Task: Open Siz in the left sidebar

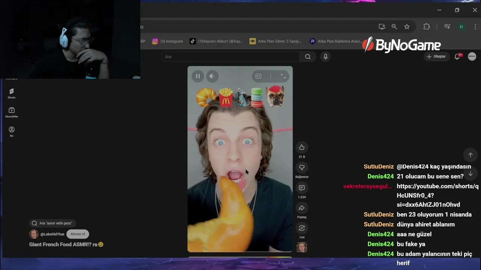Action: pyautogui.click(x=12, y=132)
